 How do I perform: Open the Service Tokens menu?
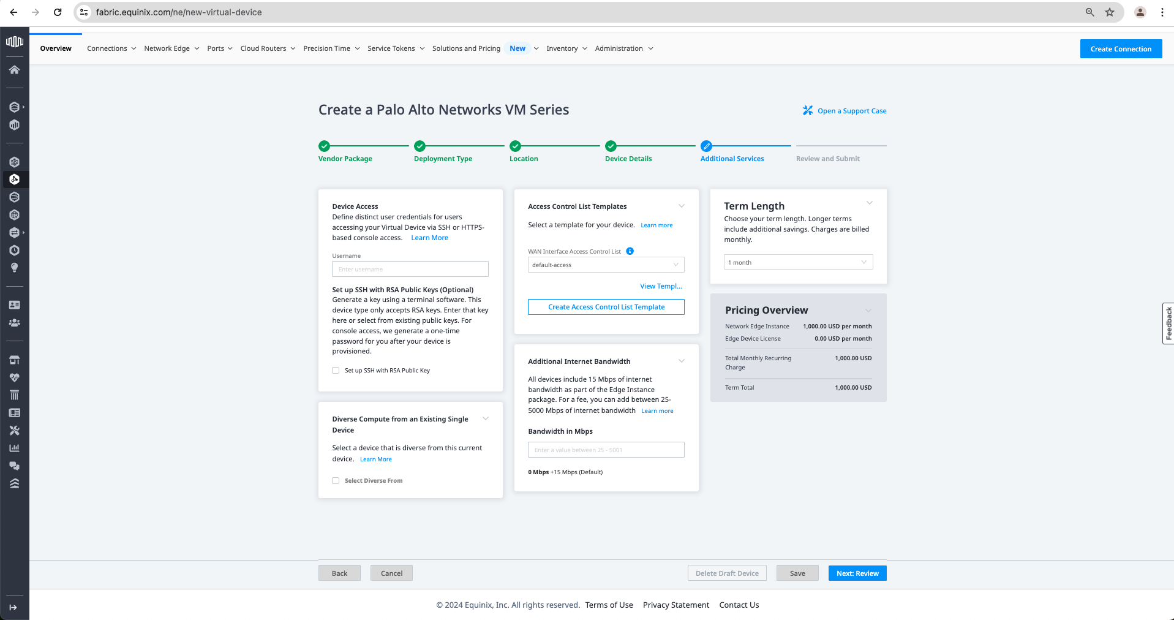(x=396, y=48)
